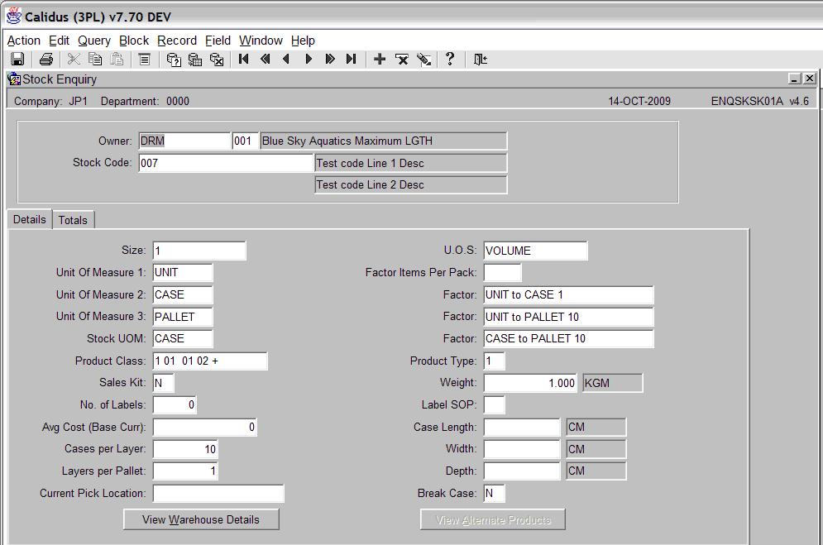This screenshot has width=823, height=545.
Task: Click the Layers per Pallet field
Action: [185, 471]
